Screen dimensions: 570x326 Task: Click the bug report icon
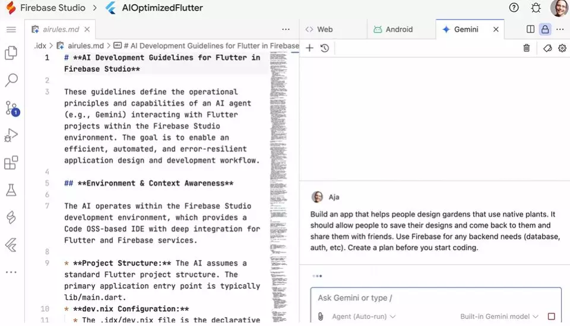click(536, 8)
